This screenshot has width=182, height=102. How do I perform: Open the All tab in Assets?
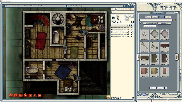pos(168,17)
